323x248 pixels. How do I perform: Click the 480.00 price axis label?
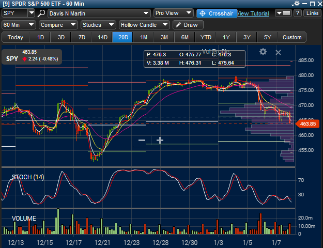[306, 75]
